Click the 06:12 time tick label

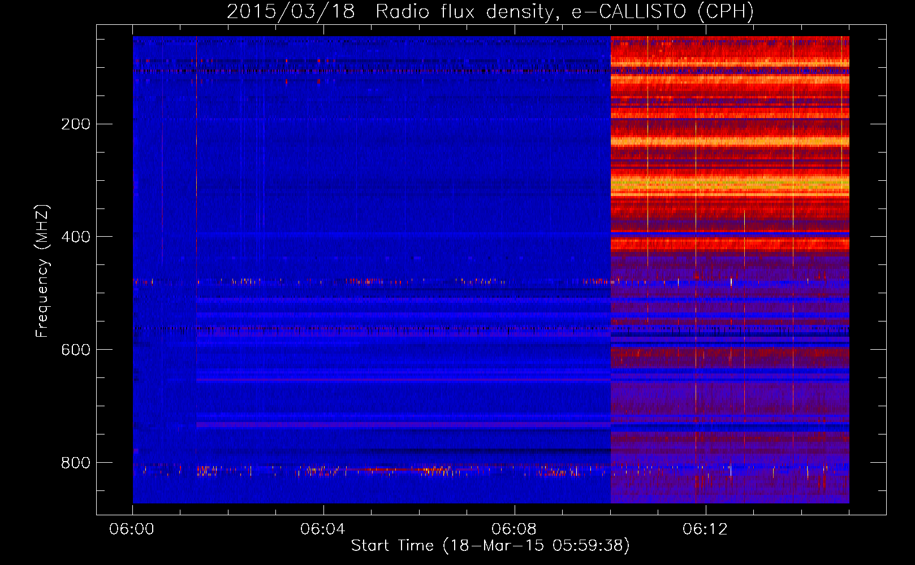pos(705,529)
